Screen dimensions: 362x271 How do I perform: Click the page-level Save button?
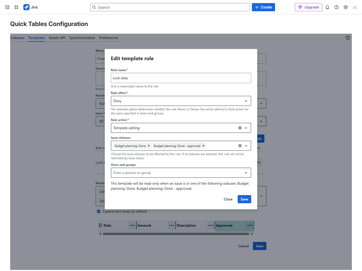[259, 246]
